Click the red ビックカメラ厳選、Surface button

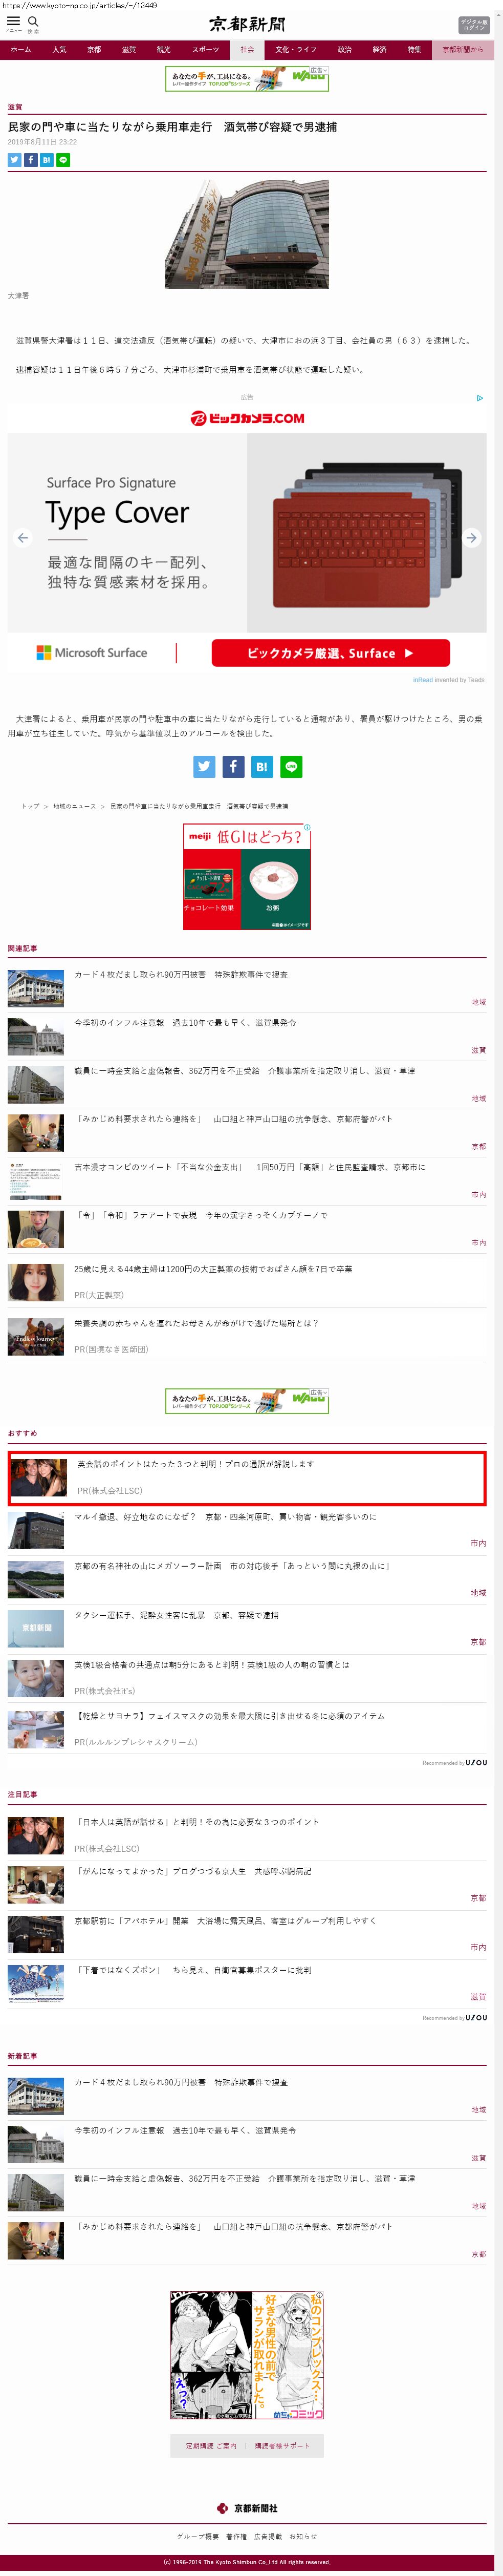coord(330,653)
